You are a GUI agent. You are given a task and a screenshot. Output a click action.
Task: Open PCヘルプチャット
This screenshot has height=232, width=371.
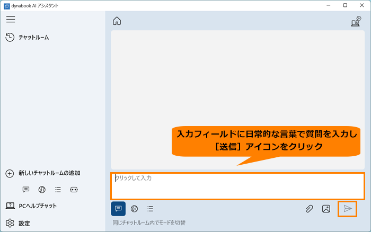pyautogui.click(x=31, y=206)
